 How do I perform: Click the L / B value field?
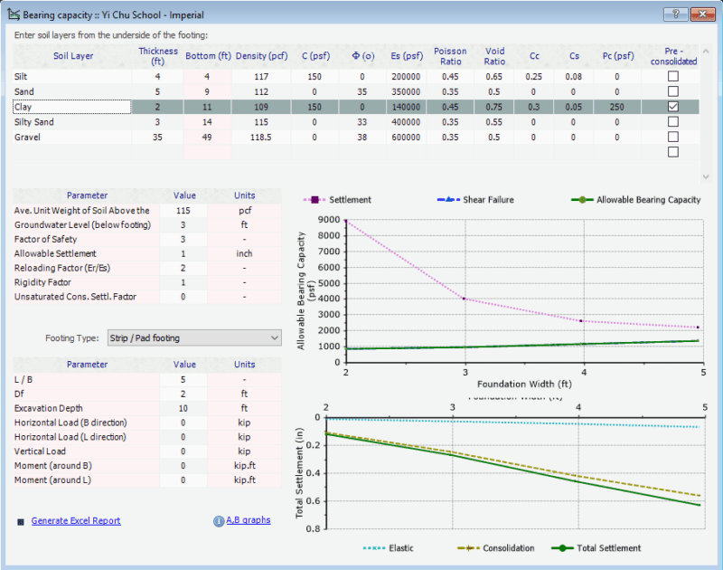tap(183, 379)
